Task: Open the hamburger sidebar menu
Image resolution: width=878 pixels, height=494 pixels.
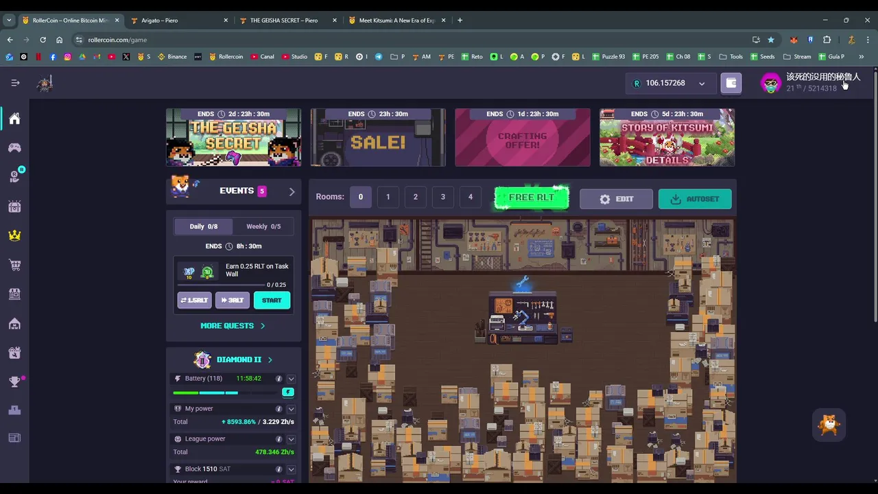Action: (15, 83)
